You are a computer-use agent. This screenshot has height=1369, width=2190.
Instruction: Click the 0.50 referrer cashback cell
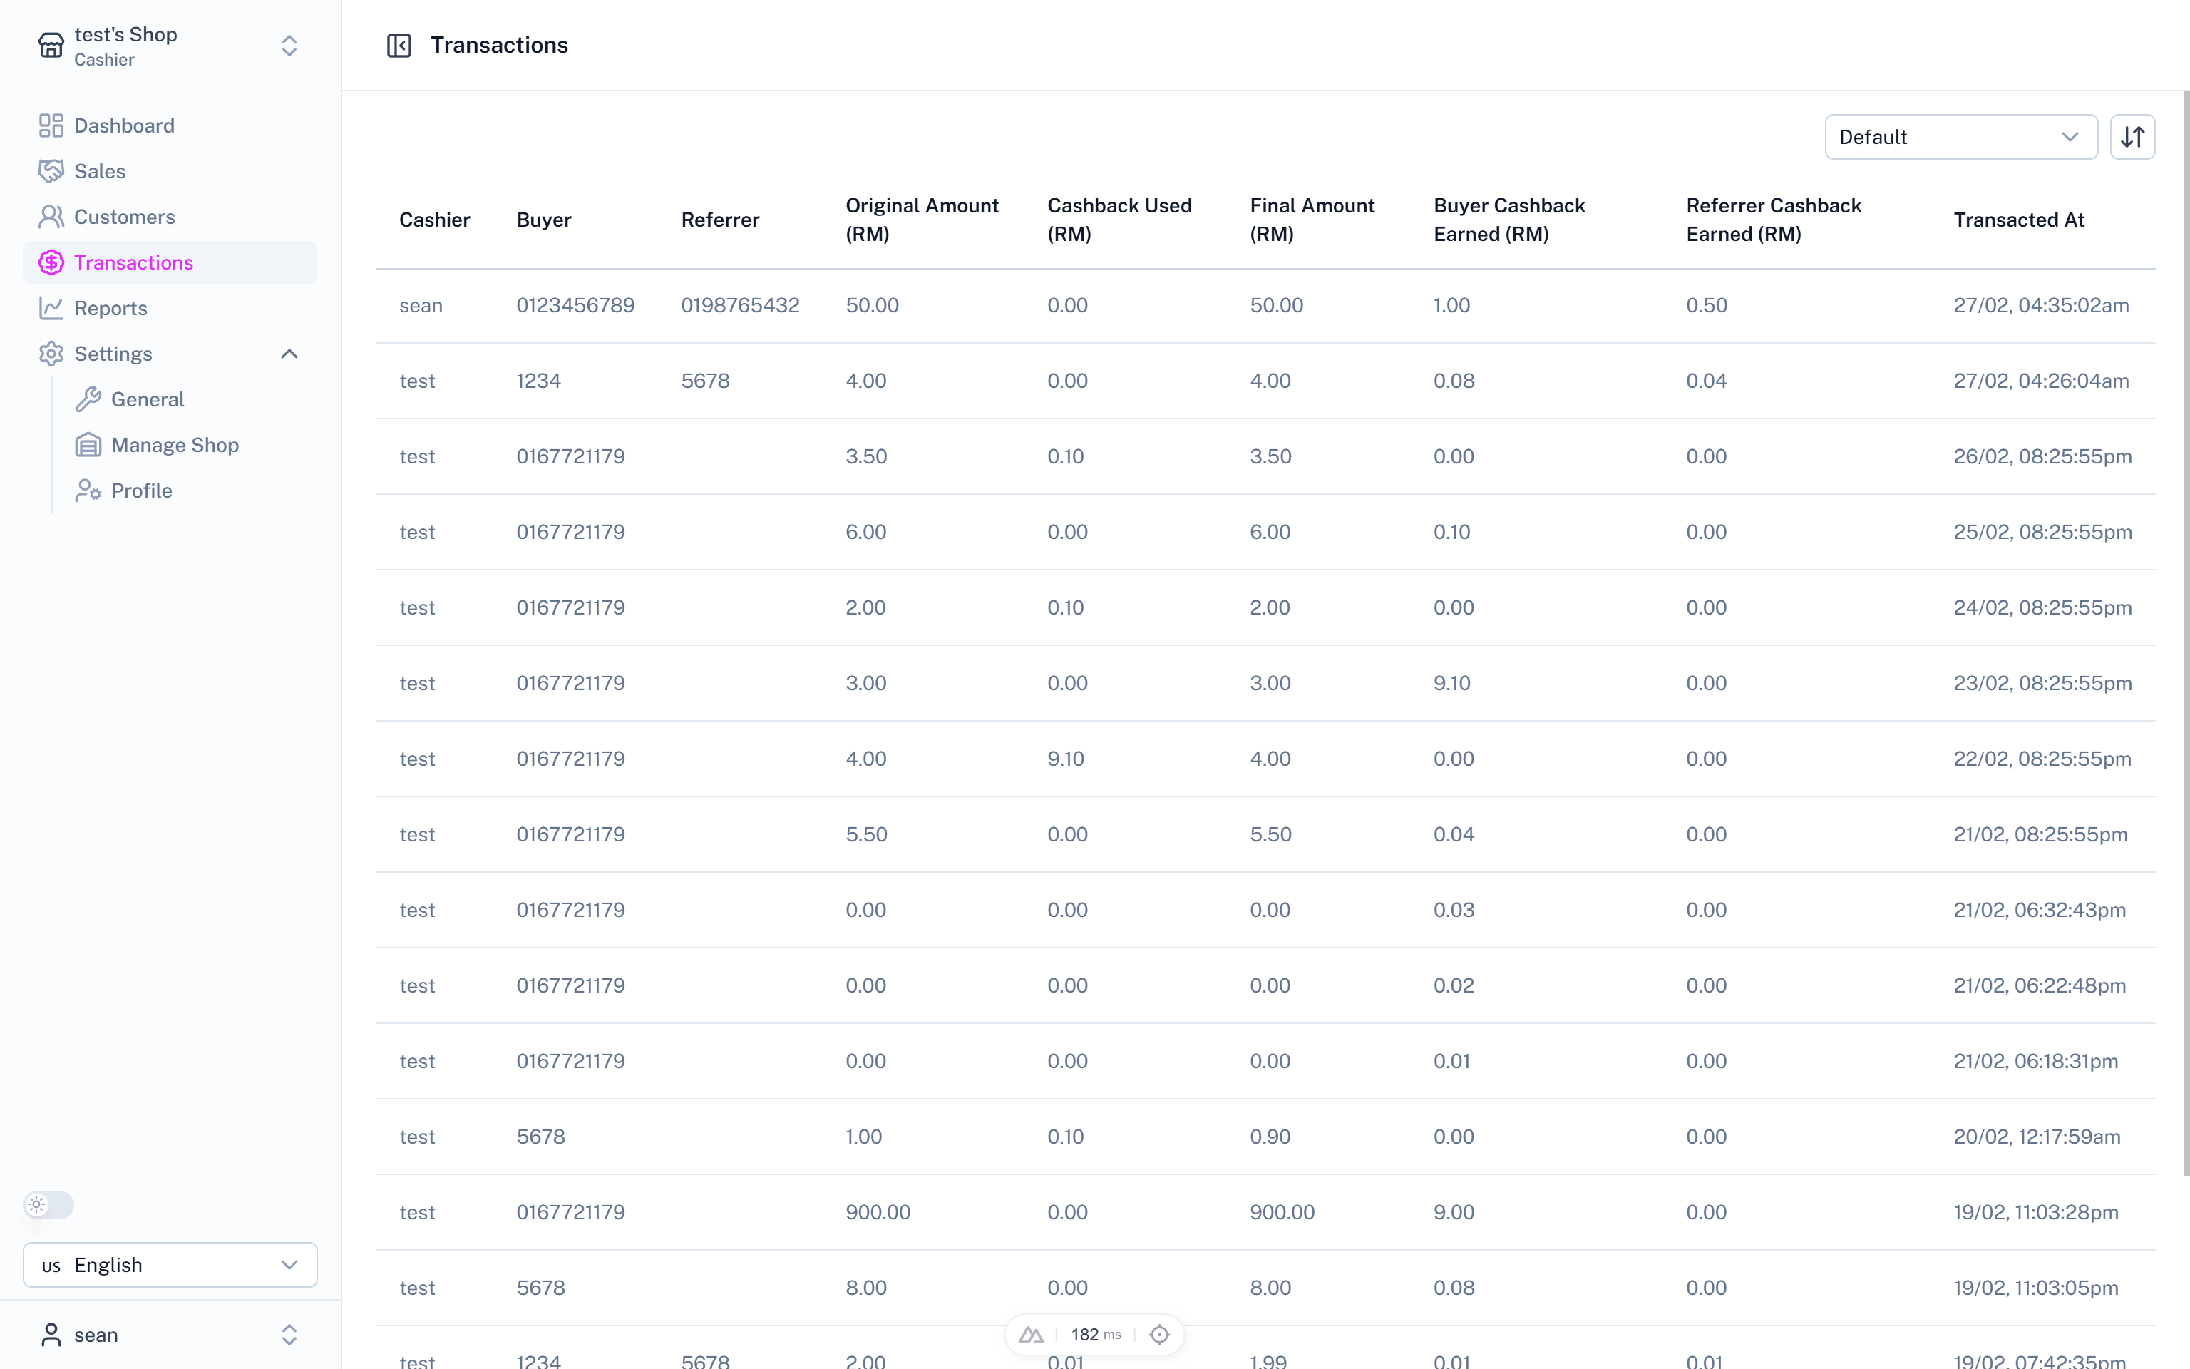coord(1707,305)
